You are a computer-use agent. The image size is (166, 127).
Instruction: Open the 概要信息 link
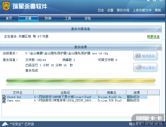coord(153,37)
